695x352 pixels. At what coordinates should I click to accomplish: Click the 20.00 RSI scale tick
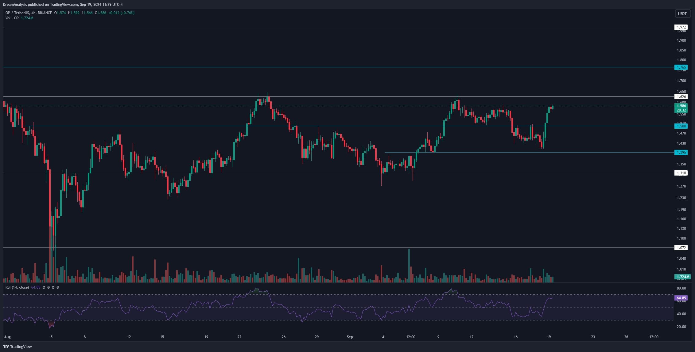click(x=681, y=327)
